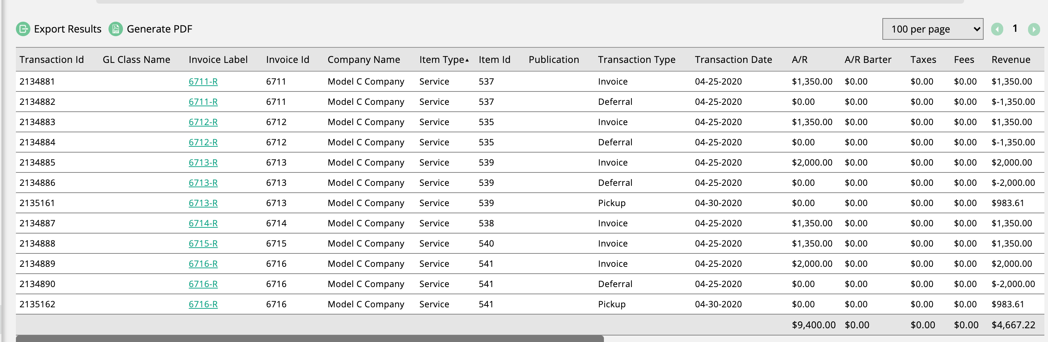Click the Export Results icon
Screen dimensions: 1048x342
(x=23, y=29)
